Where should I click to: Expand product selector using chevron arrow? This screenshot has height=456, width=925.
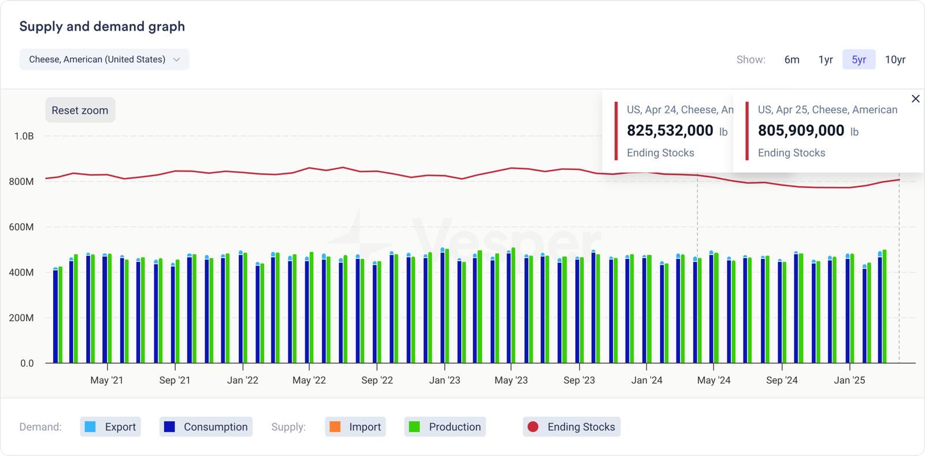click(x=177, y=60)
